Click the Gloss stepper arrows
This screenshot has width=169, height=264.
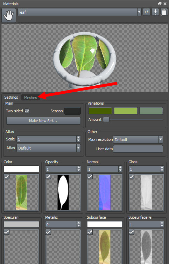click(x=162, y=169)
